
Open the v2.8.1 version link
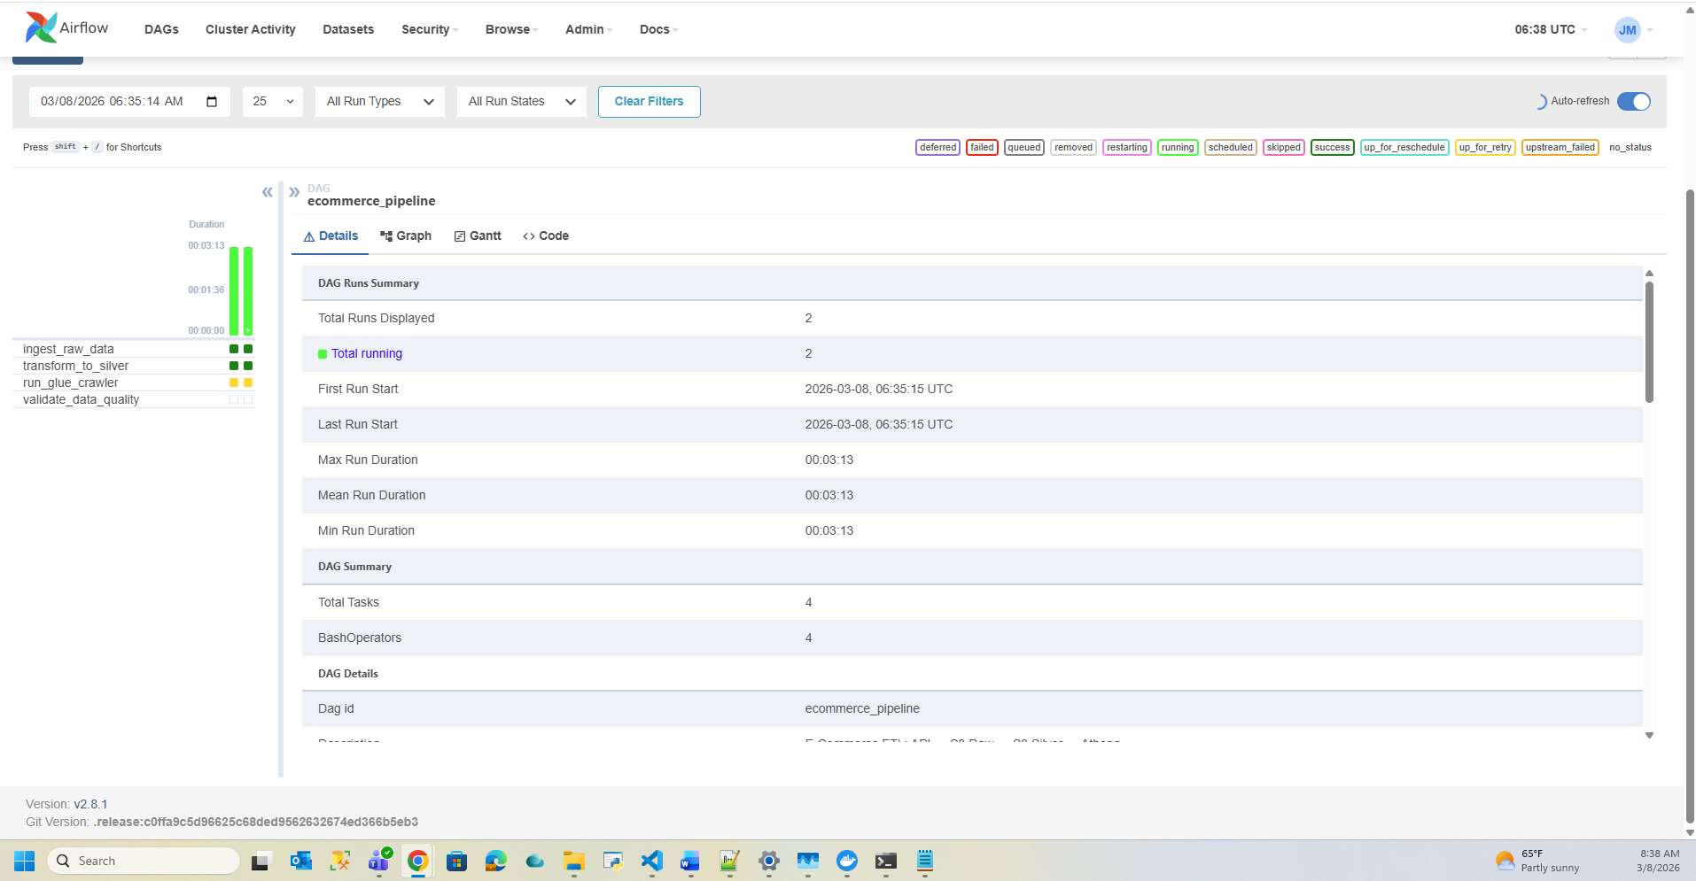coord(90,803)
